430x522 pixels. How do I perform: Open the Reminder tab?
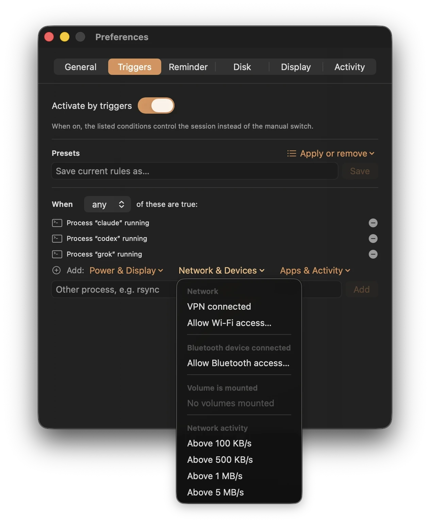click(188, 67)
